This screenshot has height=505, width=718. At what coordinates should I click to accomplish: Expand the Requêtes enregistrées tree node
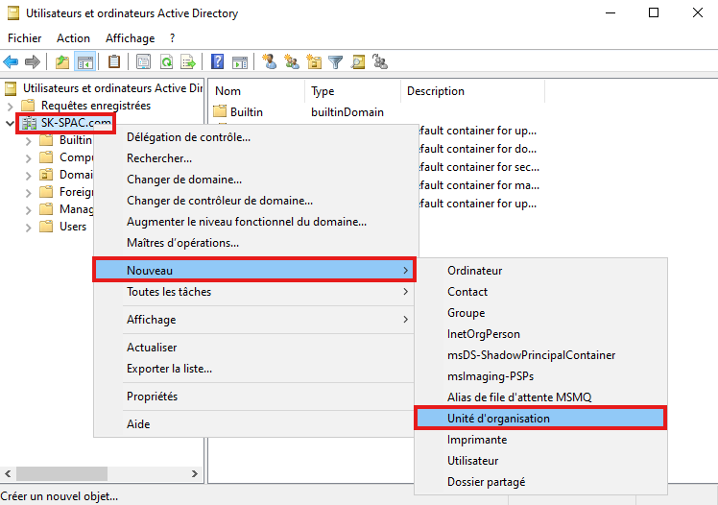pos(10,106)
